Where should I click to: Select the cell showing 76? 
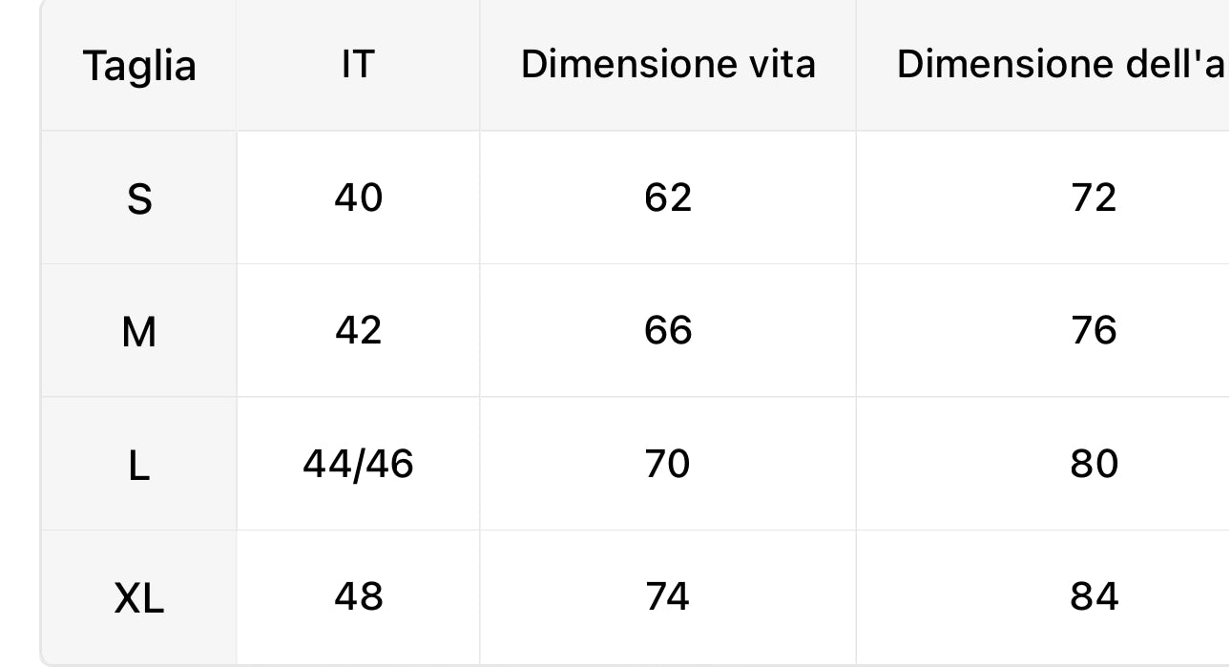(x=1094, y=330)
